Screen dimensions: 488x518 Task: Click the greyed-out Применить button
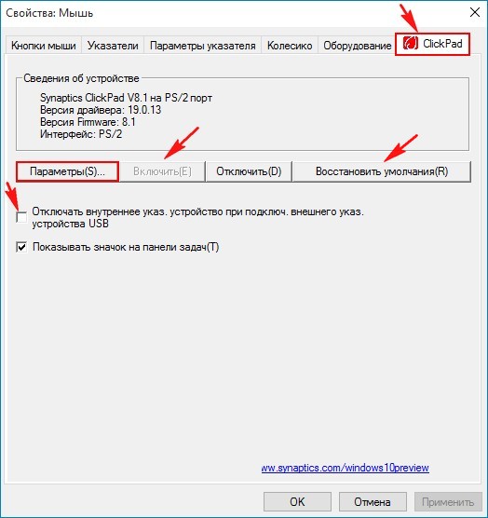tap(448, 502)
